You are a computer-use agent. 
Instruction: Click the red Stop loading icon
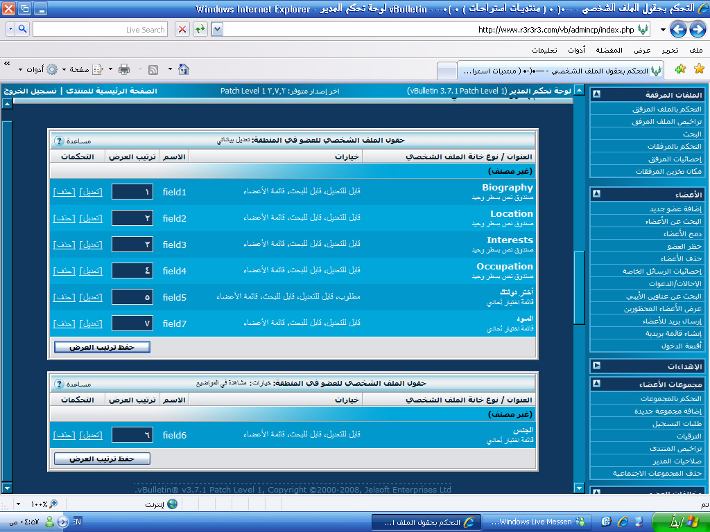point(182,29)
